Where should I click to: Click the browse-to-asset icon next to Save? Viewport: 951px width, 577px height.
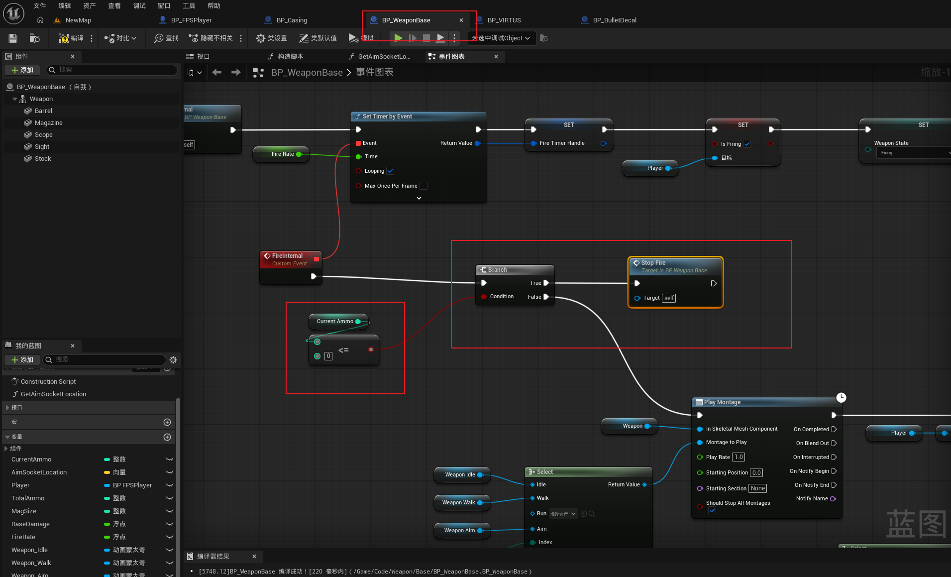click(x=34, y=38)
